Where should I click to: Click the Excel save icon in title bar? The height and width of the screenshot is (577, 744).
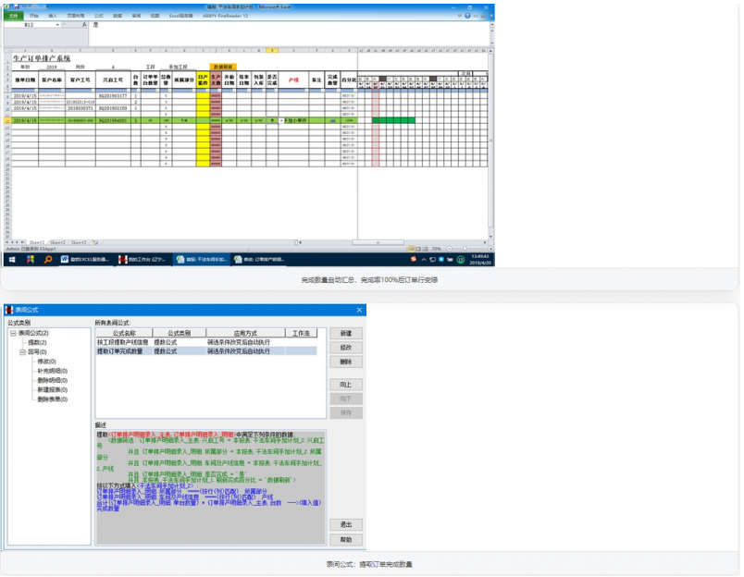point(17,7)
